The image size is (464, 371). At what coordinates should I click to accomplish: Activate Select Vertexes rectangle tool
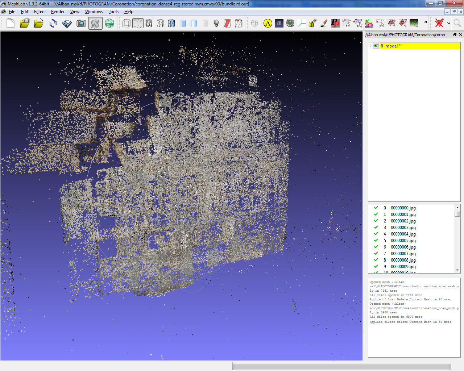(x=380, y=24)
